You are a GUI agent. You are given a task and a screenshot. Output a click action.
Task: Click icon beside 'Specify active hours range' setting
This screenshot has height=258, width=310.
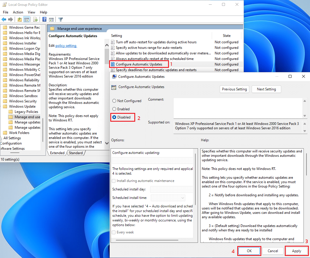coord(113,48)
